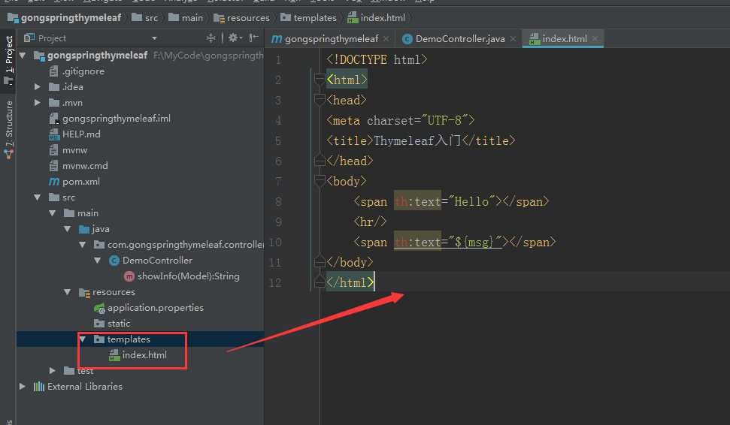Switch to DemoController.java tab
730x425 pixels.
click(454, 39)
